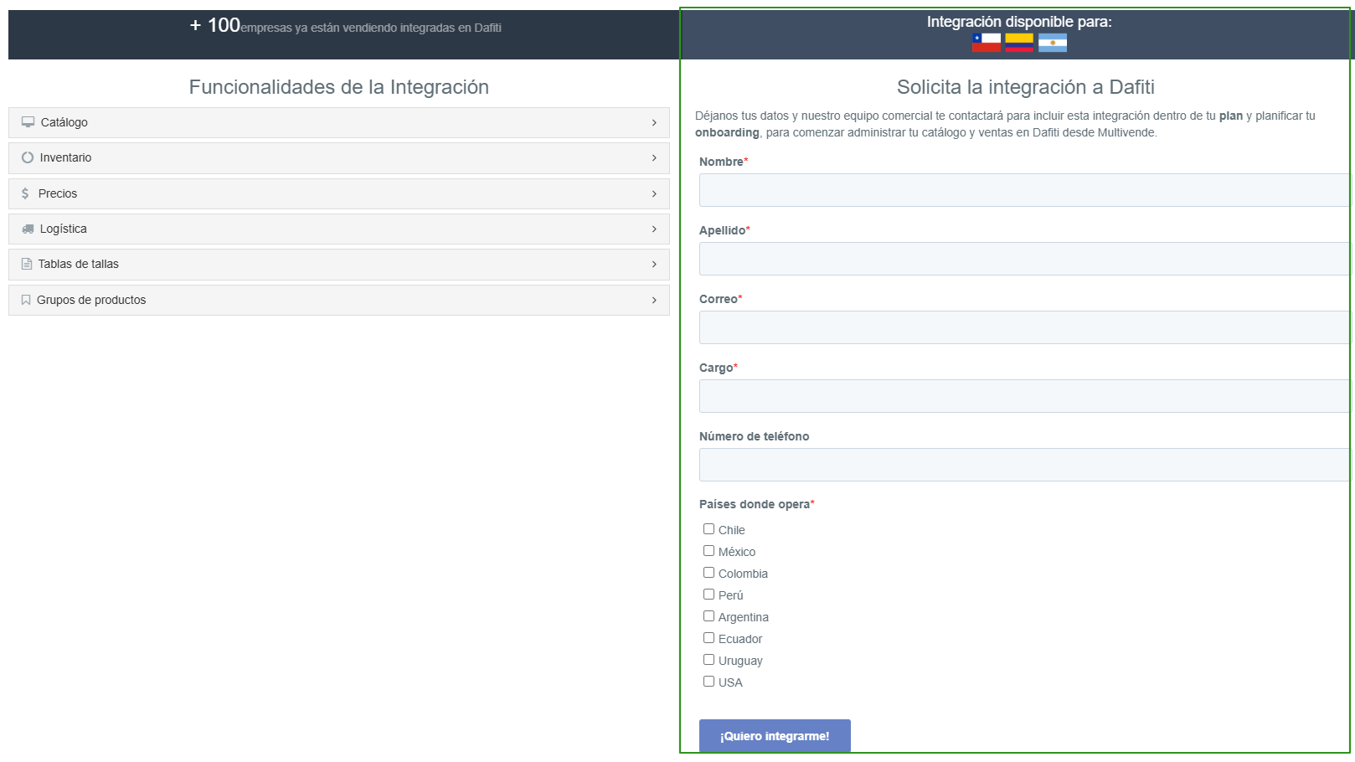The image size is (1355, 762).
Task: Check the México country checkbox
Action: [708, 551]
